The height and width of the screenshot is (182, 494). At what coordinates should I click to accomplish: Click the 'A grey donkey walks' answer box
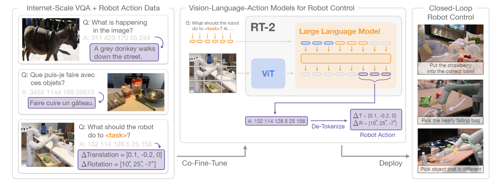pyautogui.click(x=124, y=52)
